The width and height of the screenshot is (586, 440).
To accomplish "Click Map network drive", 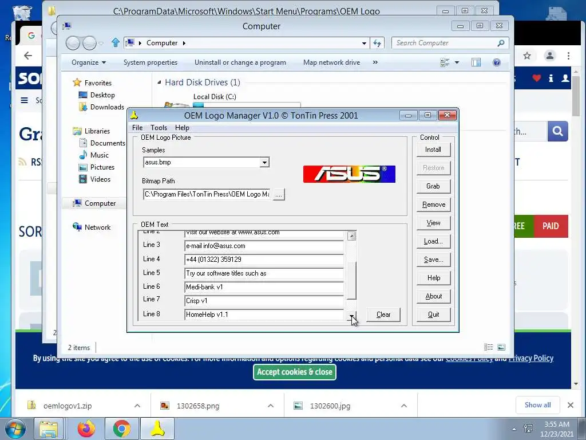I will [331, 62].
